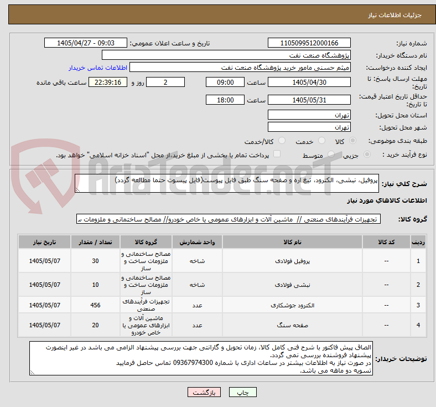Click the بازگشت back button
Image resolution: width=436 pixels, height=407 pixels.
[204, 392]
